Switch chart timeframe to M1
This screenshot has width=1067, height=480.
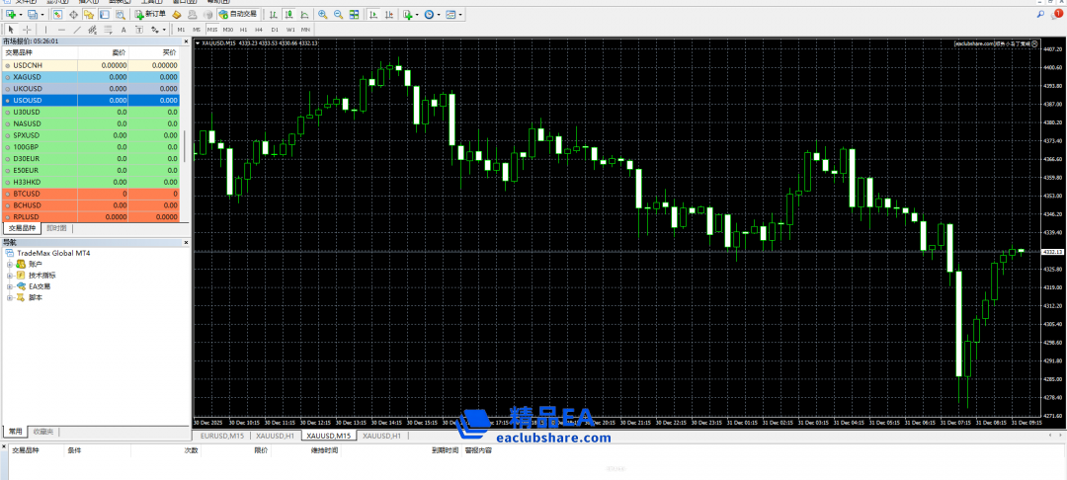(181, 30)
